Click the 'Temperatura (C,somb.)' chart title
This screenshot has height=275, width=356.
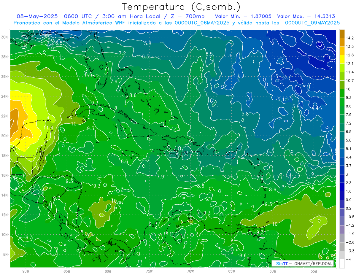181,7
